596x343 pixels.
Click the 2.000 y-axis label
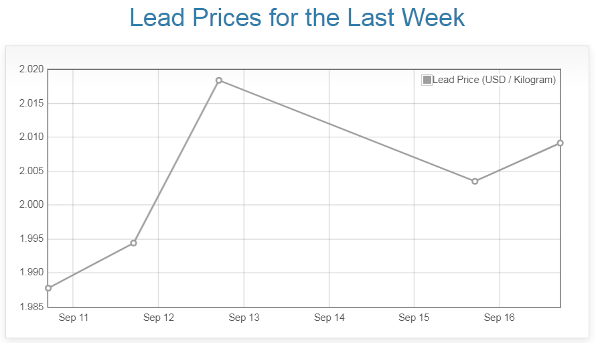coord(31,205)
